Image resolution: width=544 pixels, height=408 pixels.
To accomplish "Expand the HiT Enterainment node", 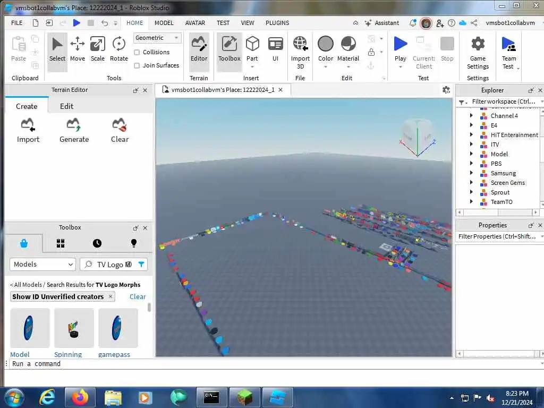I will tap(471, 134).
